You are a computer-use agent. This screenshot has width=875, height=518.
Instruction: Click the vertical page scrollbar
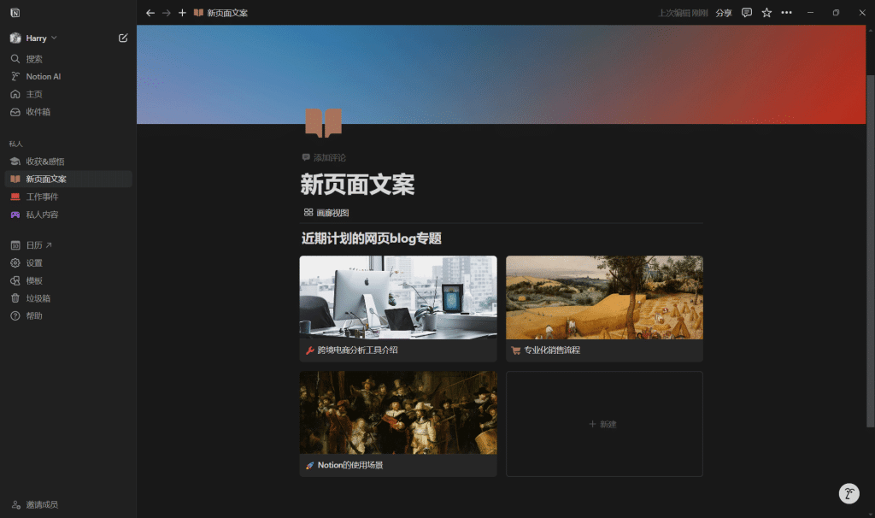(x=870, y=251)
